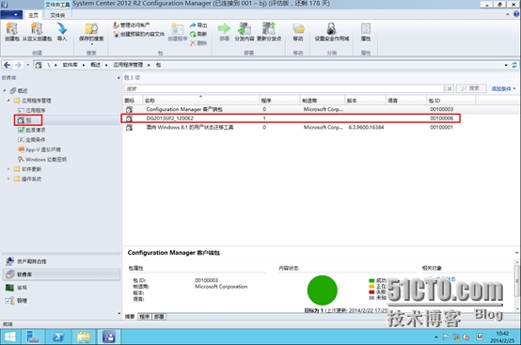This screenshot has height=345, width=521.
Task: Click the Create Package (创建包) ribbon icon
Action: click(x=12, y=32)
